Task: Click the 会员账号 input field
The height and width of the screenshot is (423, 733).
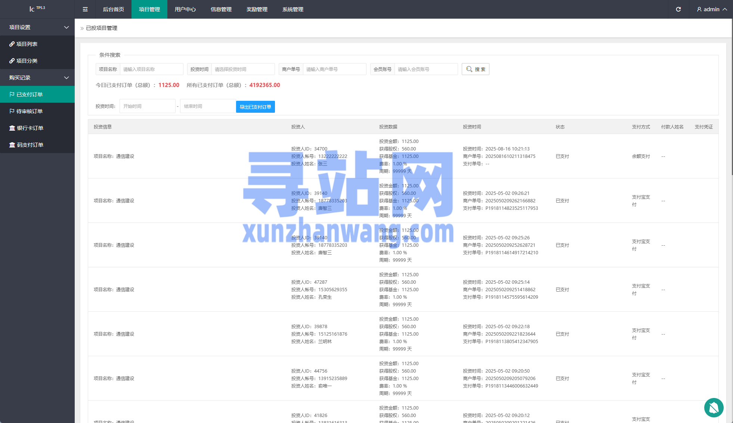Action: 426,69
